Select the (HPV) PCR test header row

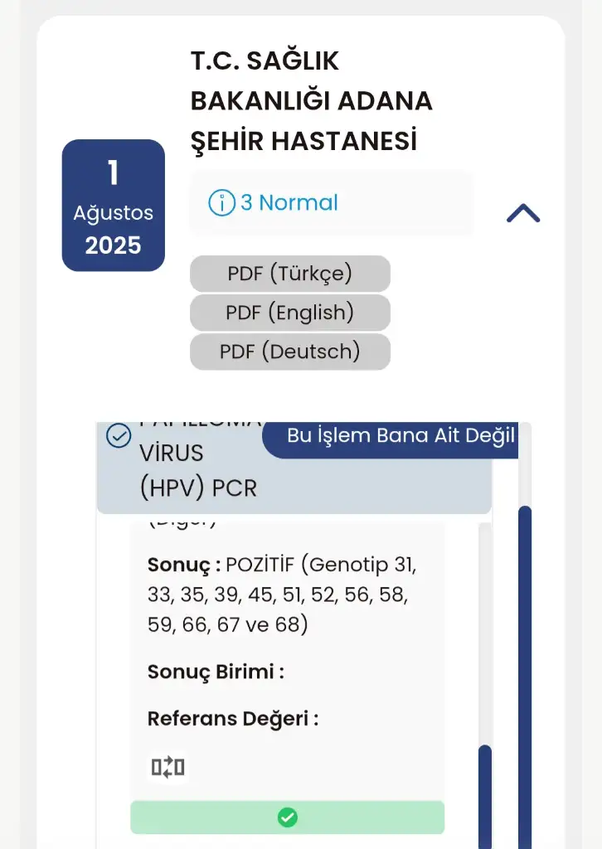pyautogui.click(x=199, y=488)
